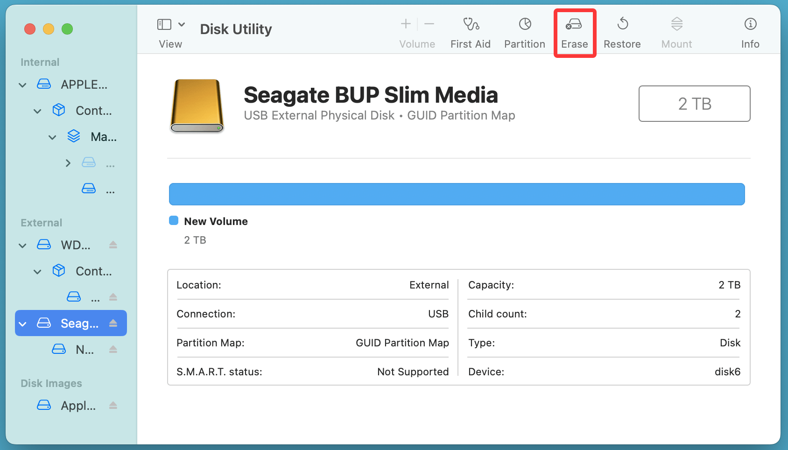Expand the collapsed volume under Ma...

[x=68, y=163]
